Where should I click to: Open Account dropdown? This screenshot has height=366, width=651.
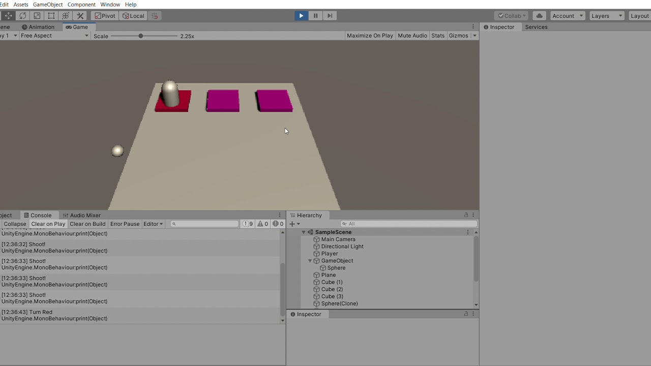click(568, 16)
